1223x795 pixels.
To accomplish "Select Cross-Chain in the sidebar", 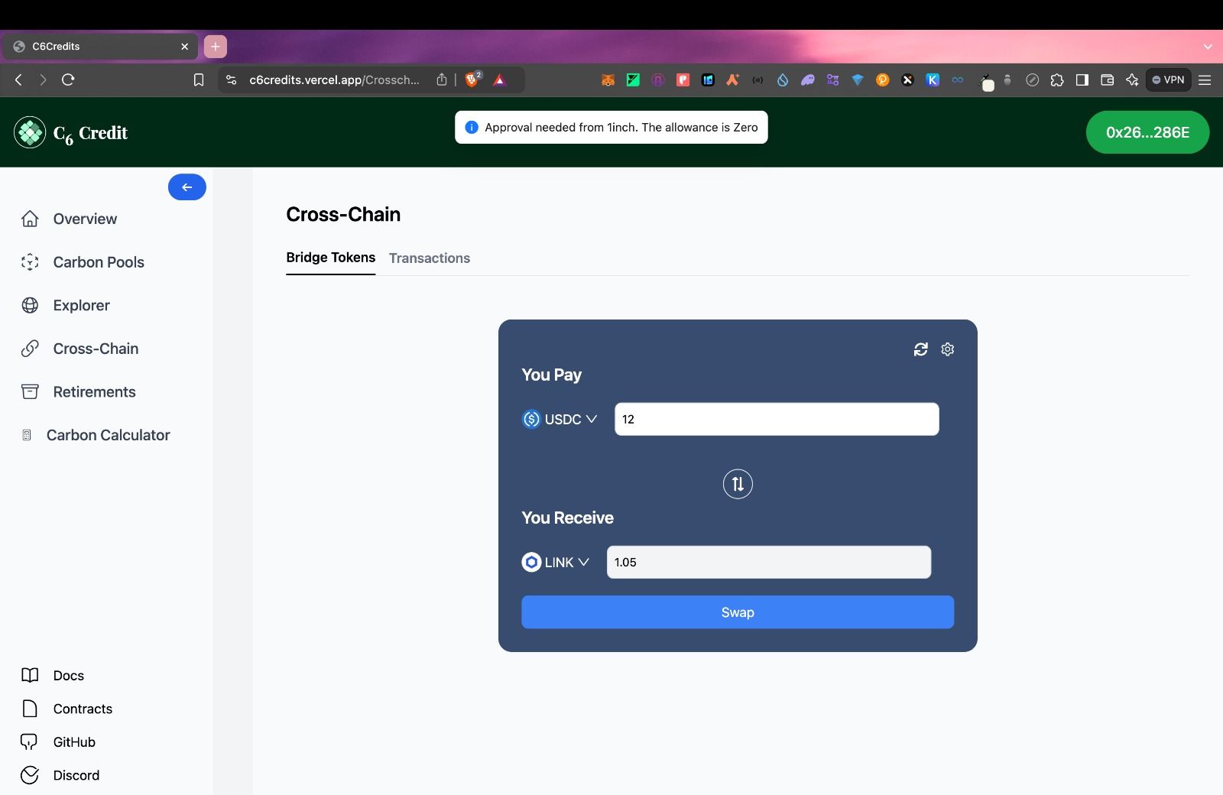I will click(96, 349).
